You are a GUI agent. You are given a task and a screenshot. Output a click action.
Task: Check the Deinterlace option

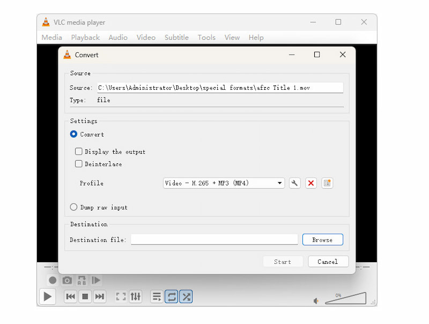[79, 164]
